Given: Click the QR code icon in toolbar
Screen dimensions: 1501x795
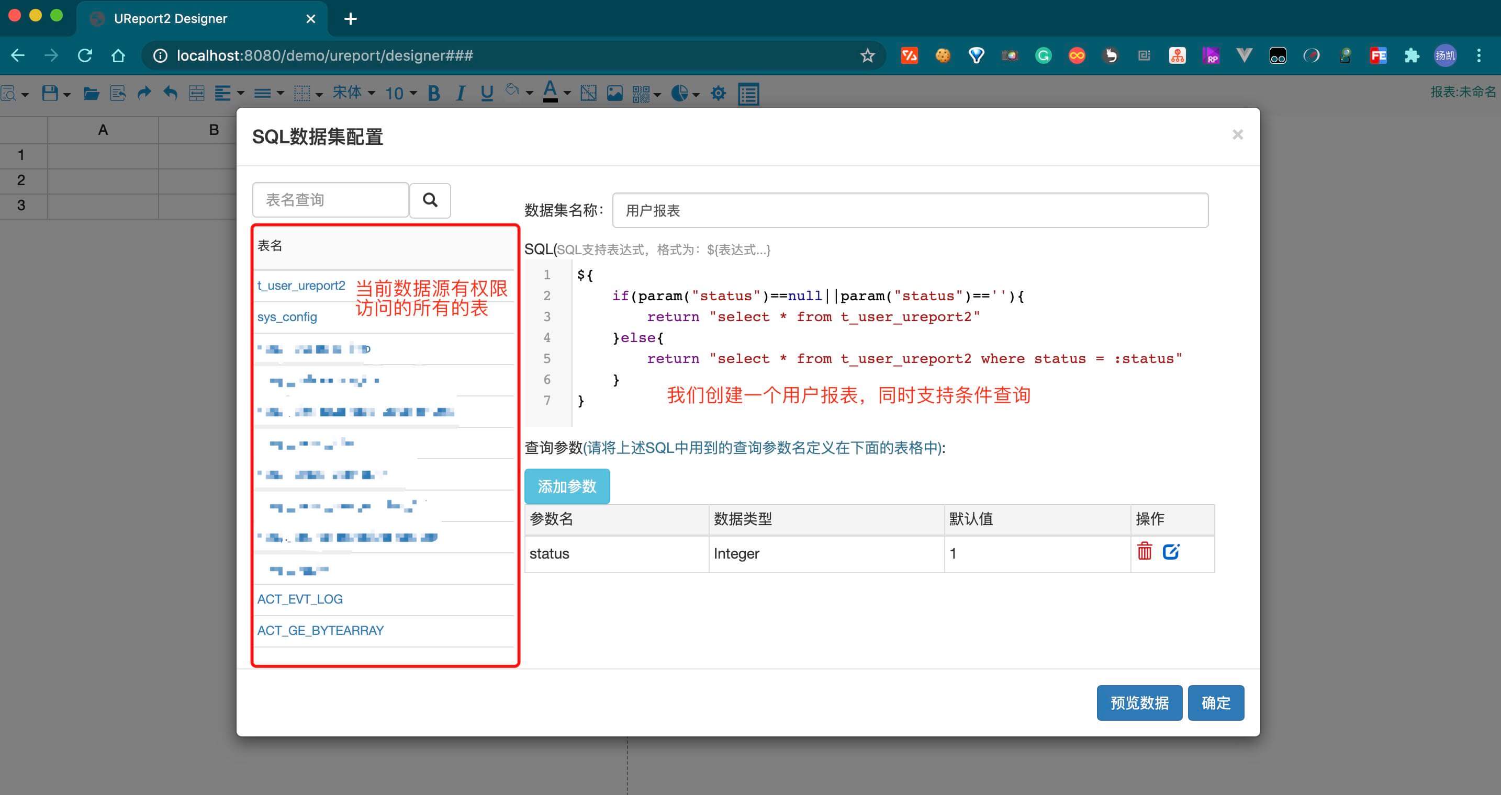Looking at the screenshot, I should [641, 93].
